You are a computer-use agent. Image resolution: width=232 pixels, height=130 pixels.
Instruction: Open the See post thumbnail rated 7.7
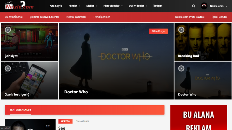[30, 124]
